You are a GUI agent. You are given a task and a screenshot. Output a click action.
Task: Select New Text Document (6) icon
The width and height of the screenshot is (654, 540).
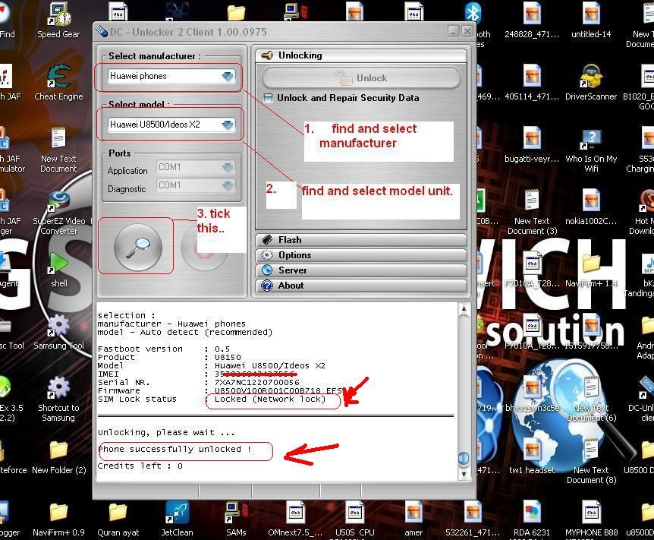coord(591,399)
